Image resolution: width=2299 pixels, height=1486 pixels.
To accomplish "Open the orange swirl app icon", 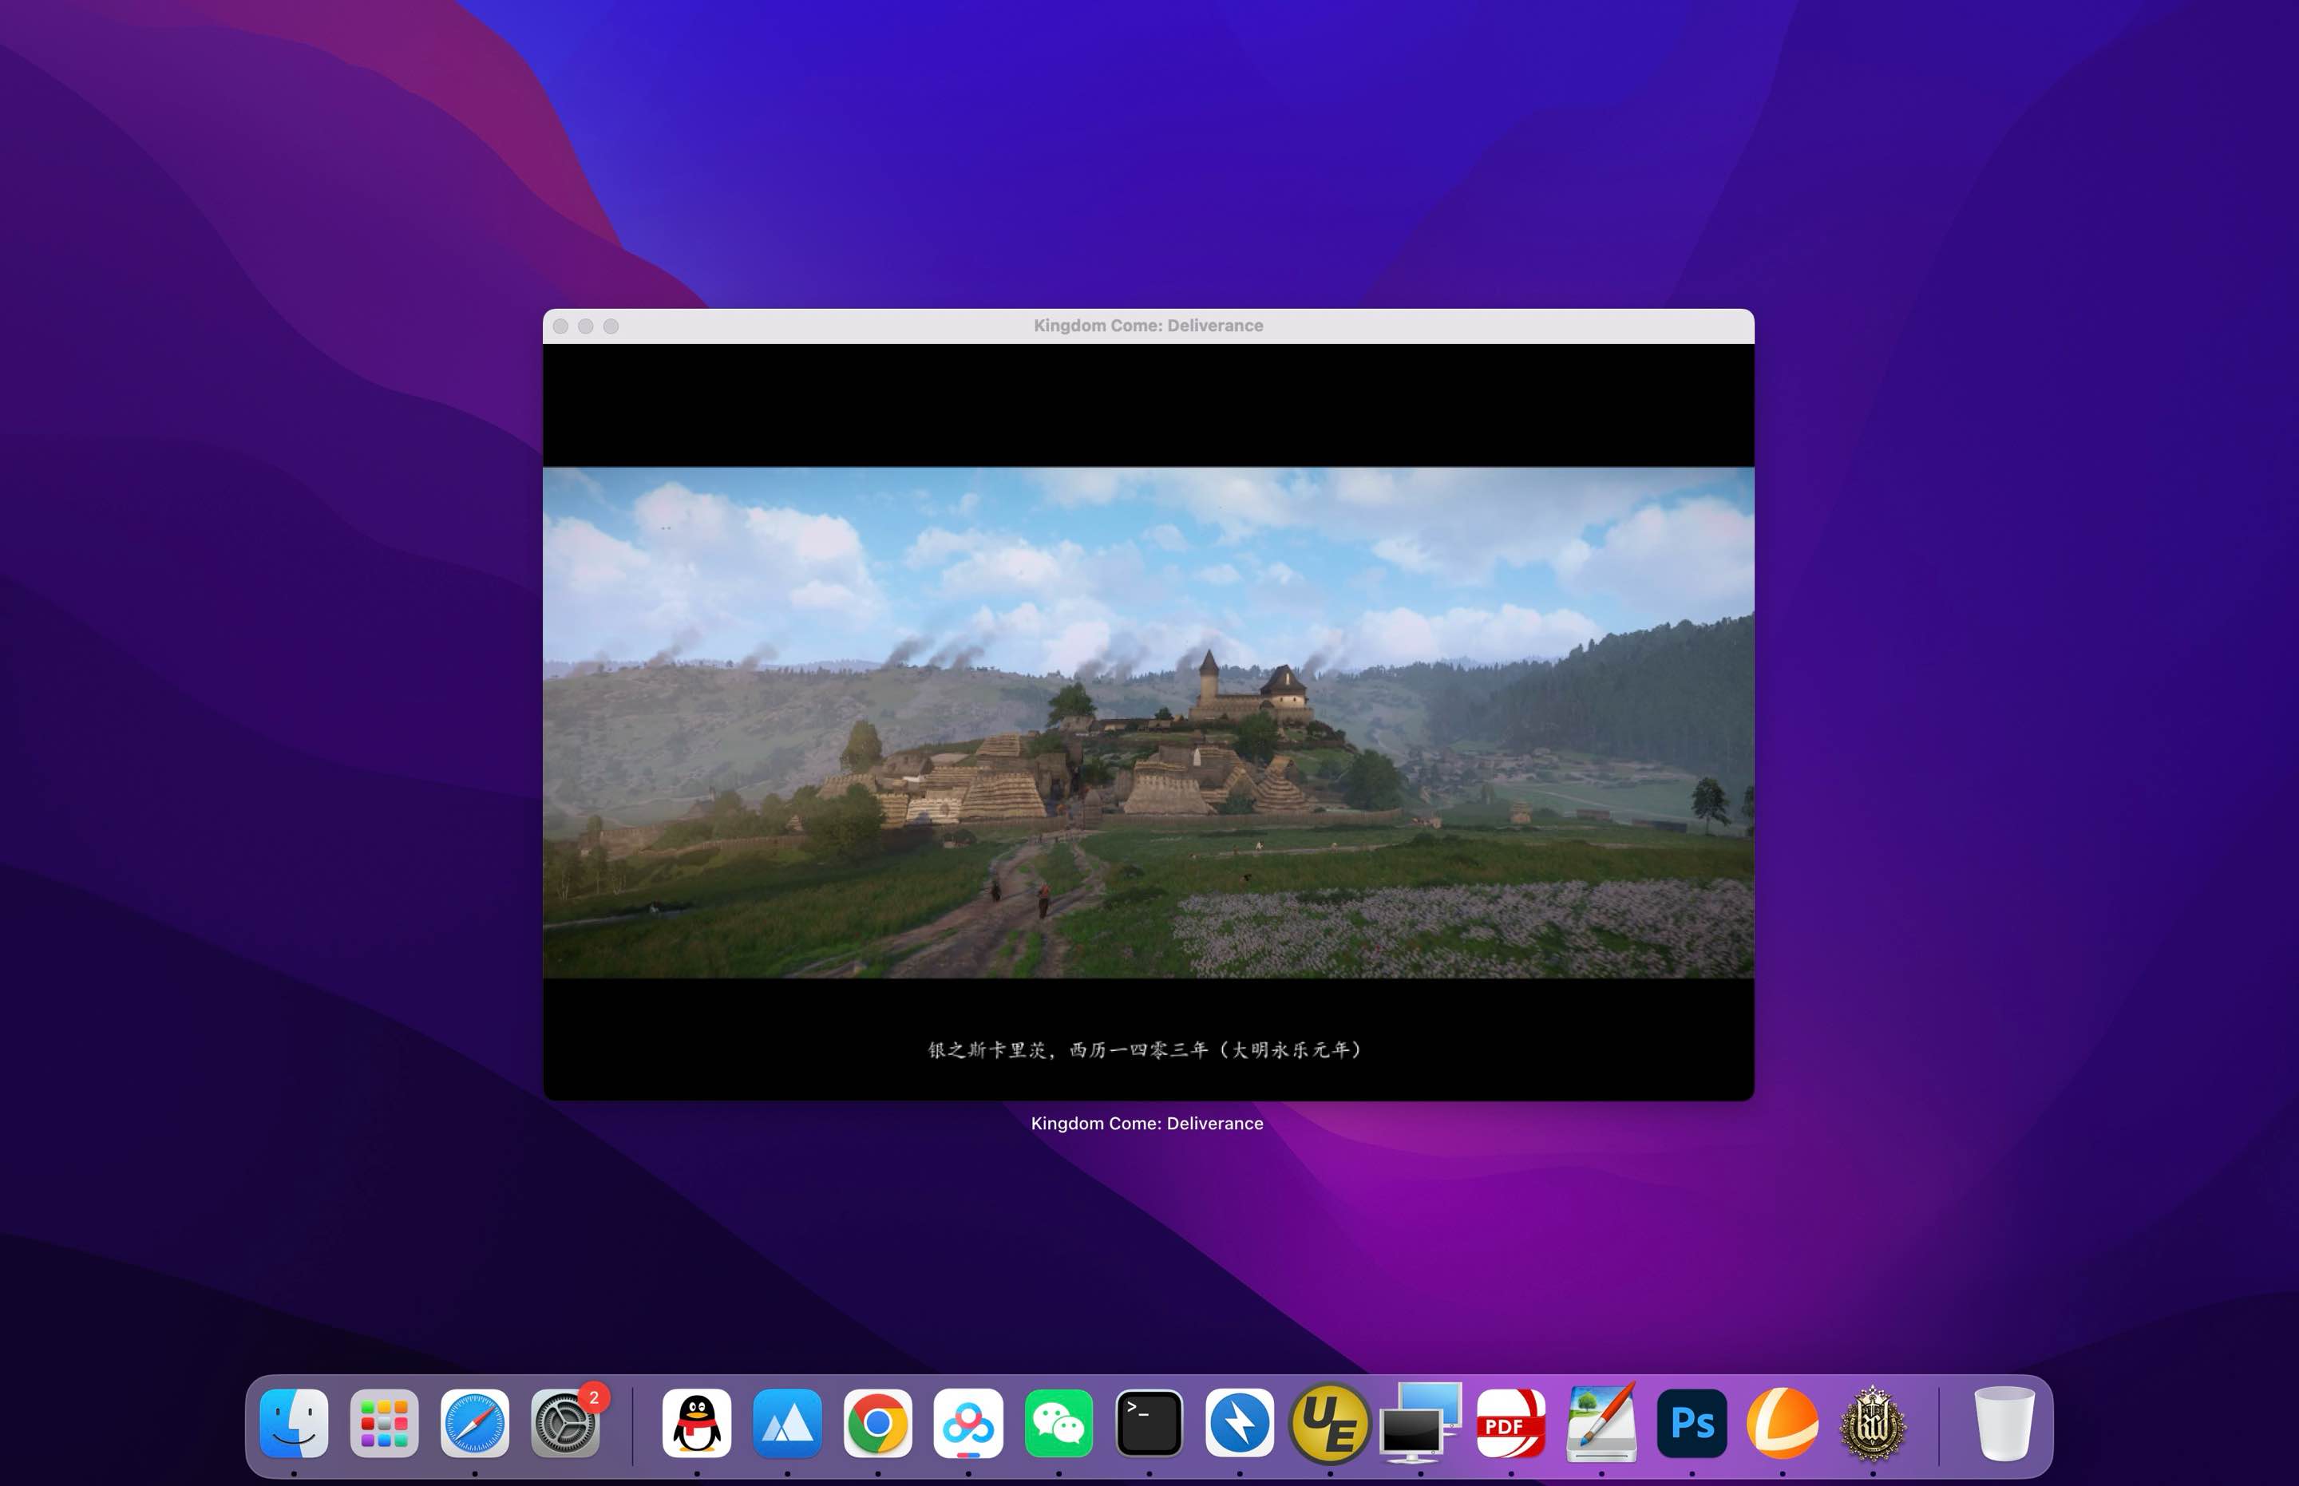I will (1783, 1422).
